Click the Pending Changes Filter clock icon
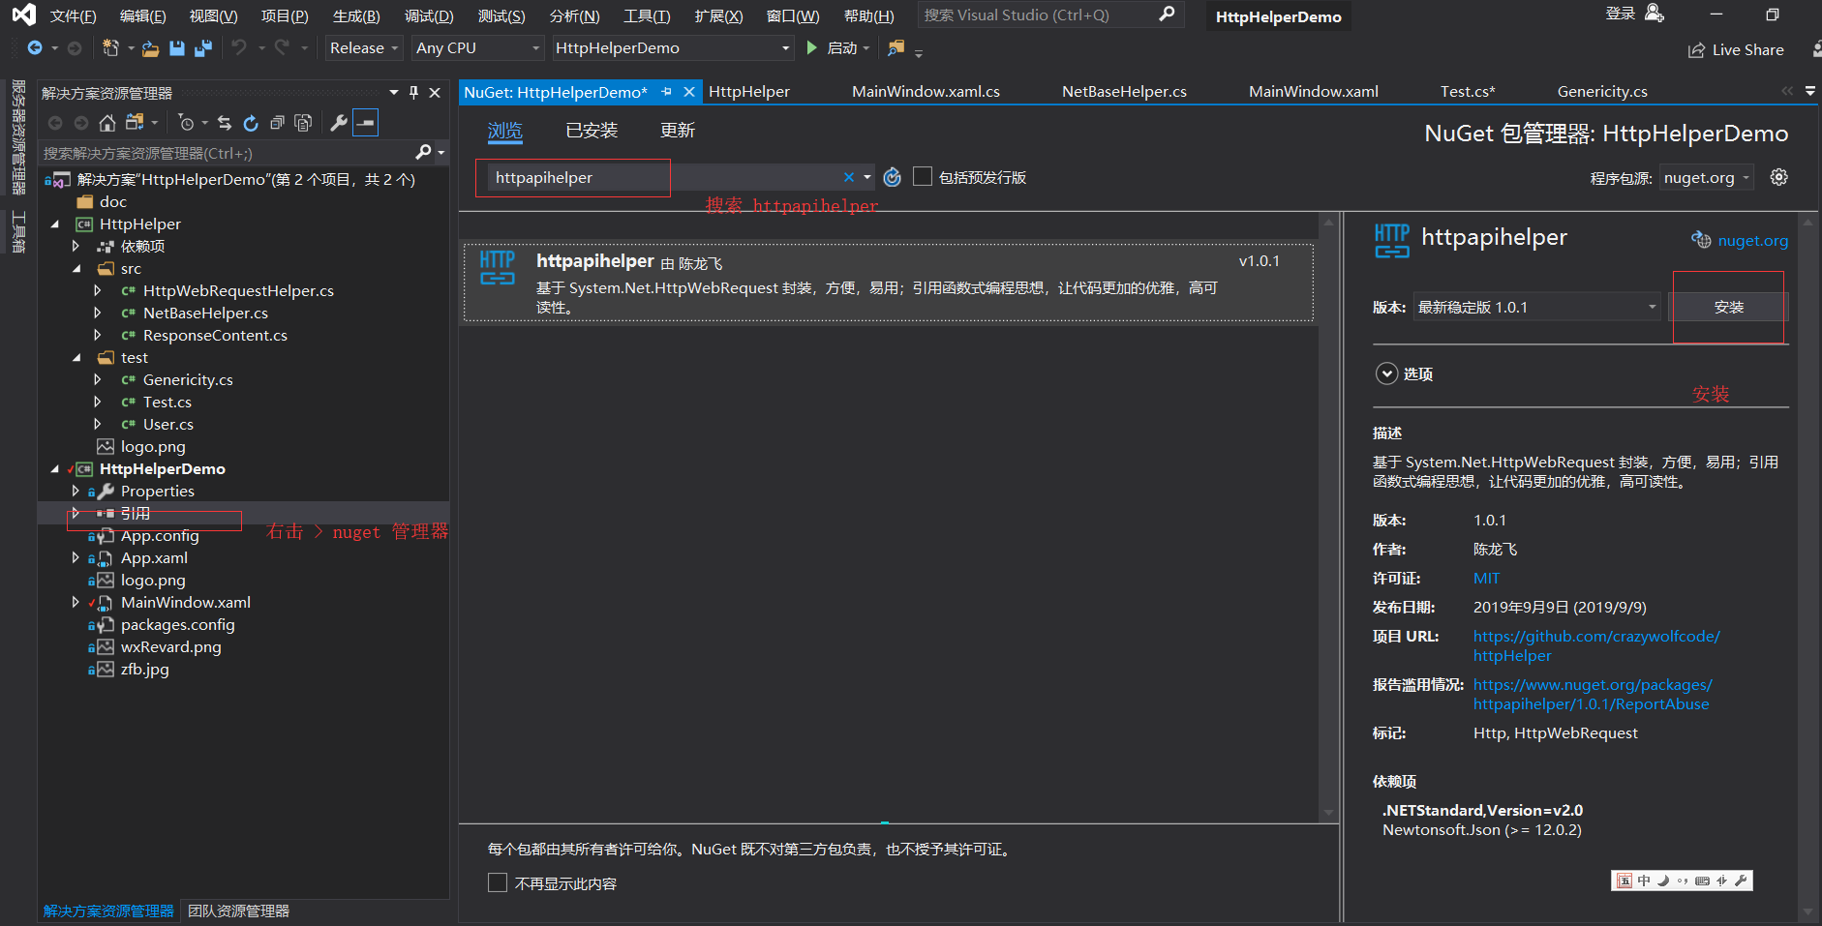Image resolution: width=1822 pixels, height=926 pixels. click(187, 123)
